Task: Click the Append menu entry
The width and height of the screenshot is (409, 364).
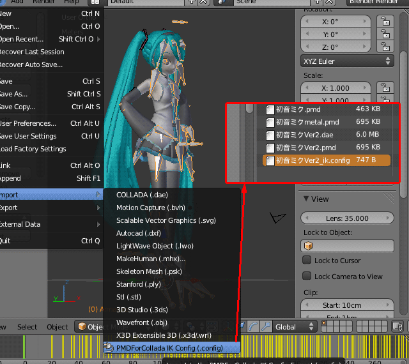Action: [51, 178]
